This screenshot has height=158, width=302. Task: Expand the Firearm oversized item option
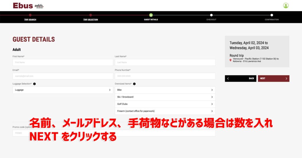coord(165,111)
